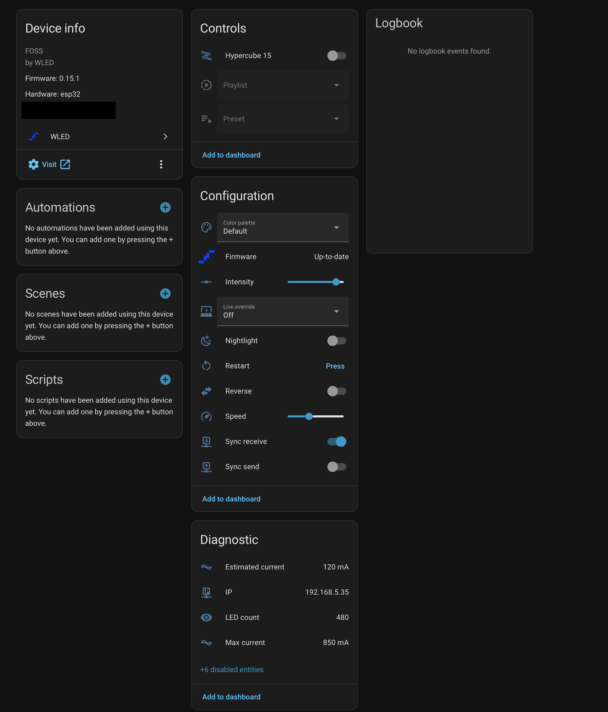Click the Firmware WLED logo icon
This screenshot has width=608, height=712.
coord(206,257)
